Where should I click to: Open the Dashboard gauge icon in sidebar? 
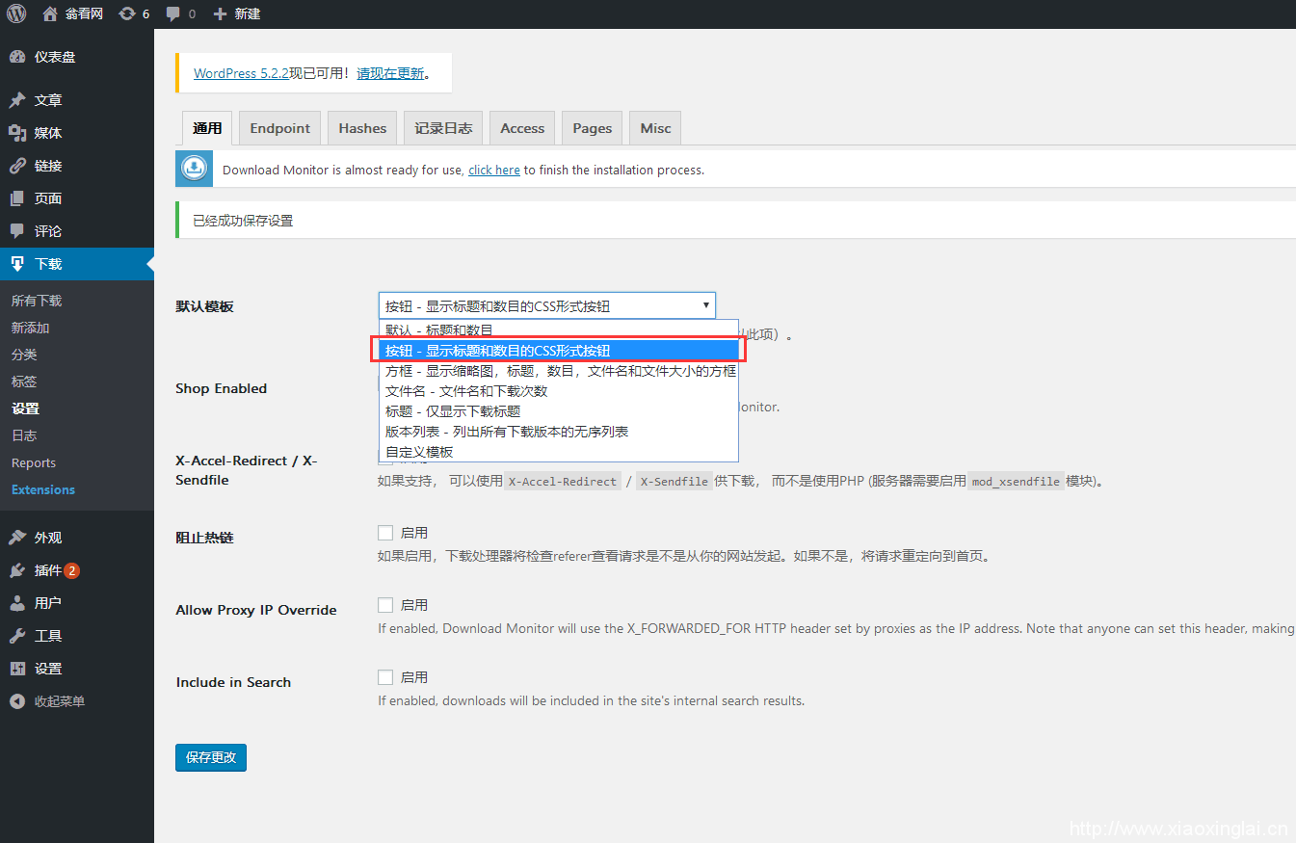[17, 57]
